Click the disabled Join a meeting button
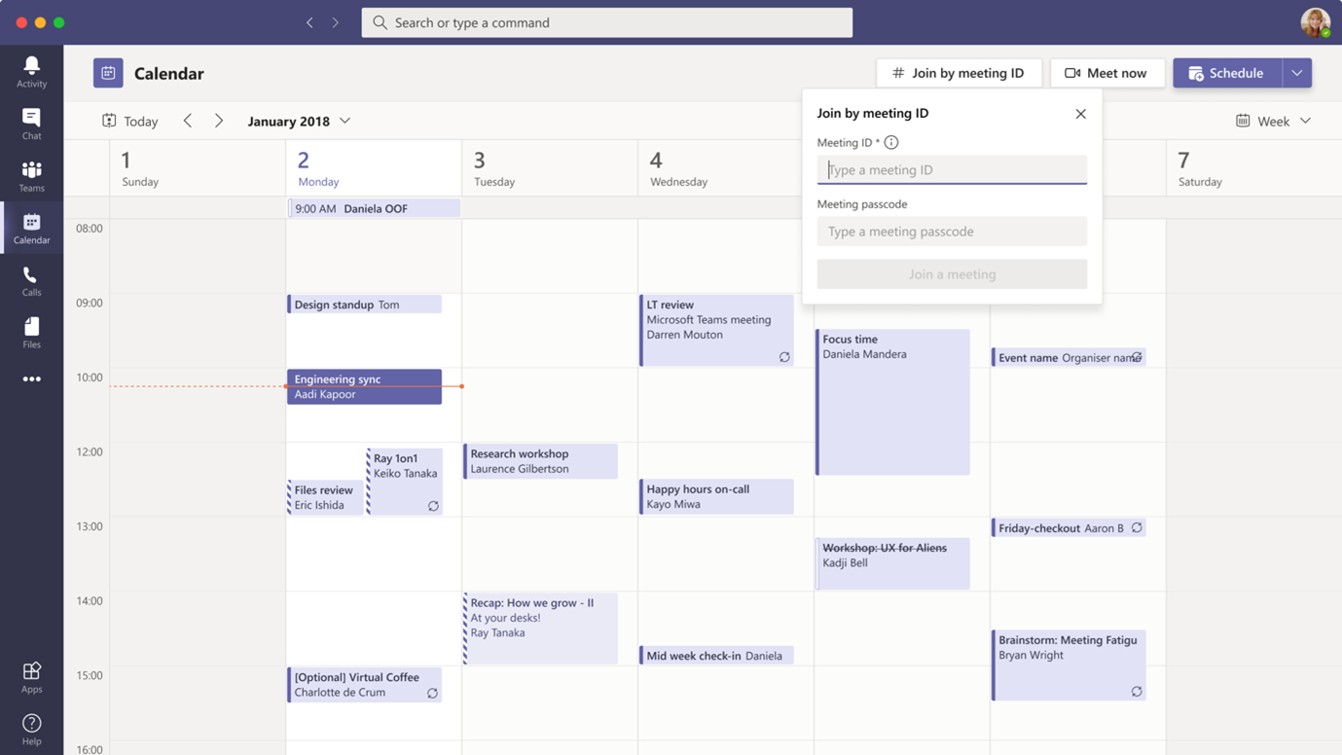 click(951, 273)
